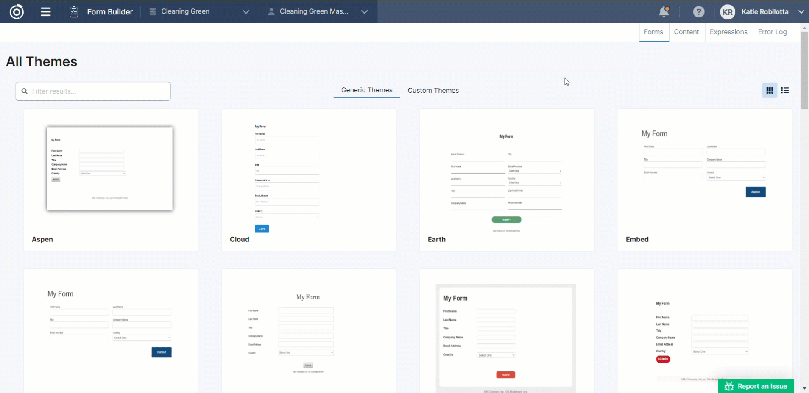Viewport: 809px width, 393px height.
Task: Select the Generic Themes tab
Action: [367, 90]
